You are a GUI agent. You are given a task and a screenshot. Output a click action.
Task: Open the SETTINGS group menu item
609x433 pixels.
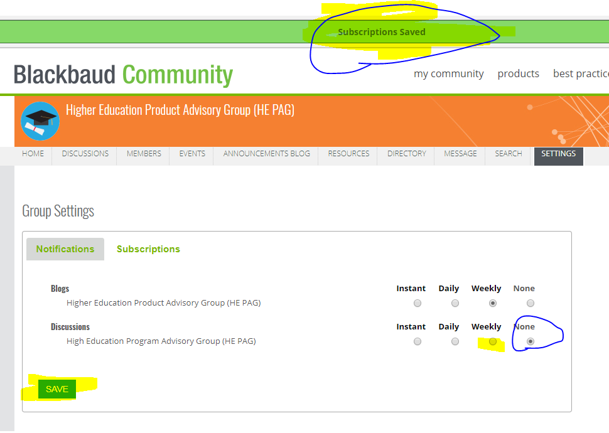click(x=559, y=156)
